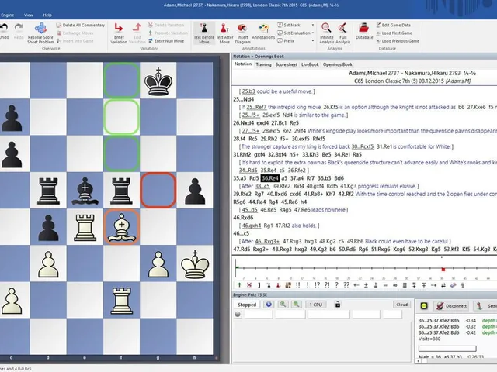Screen dimensions: 497x372
Task: Click Edit Game Data
Action: pos(394,25)
